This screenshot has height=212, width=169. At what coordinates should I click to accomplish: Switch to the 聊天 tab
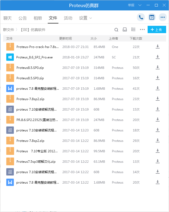tap(8, 18)
